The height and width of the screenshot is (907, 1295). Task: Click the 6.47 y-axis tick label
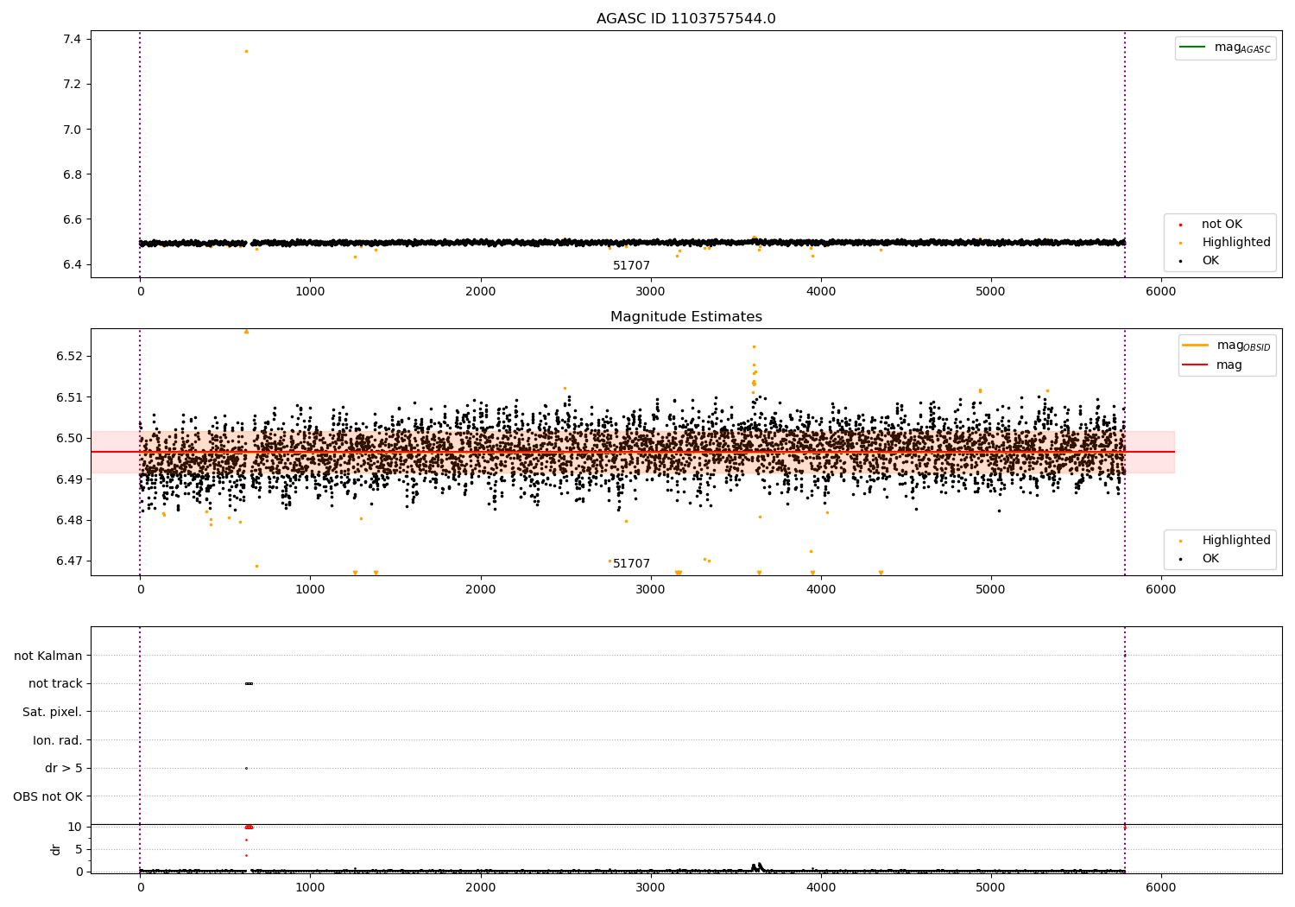point(68,561)
